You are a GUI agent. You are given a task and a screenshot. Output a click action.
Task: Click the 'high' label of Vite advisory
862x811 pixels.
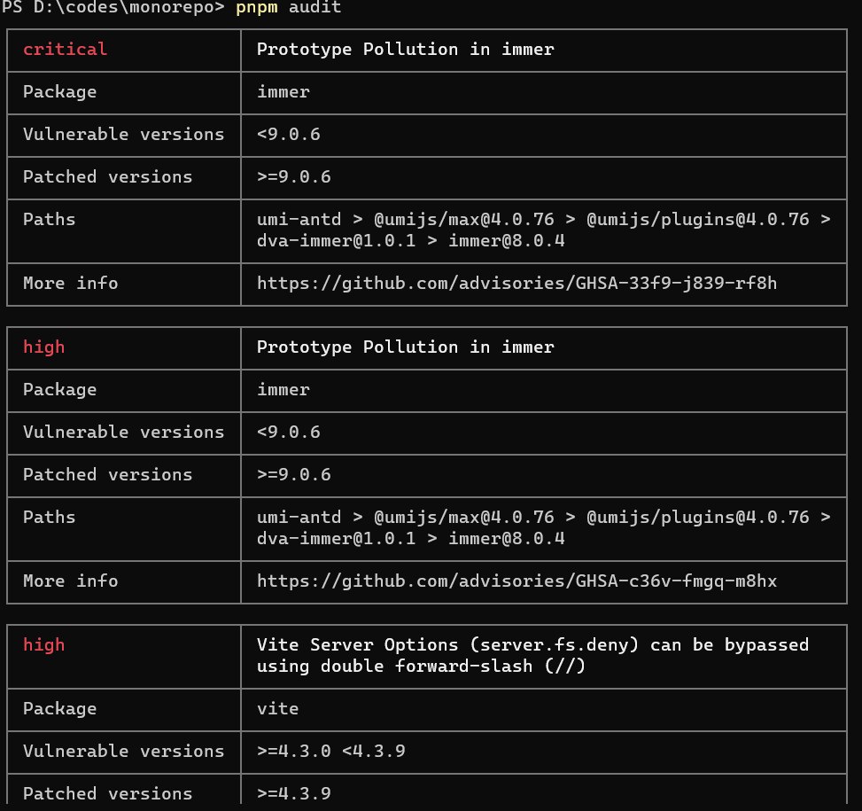point(44,645)
